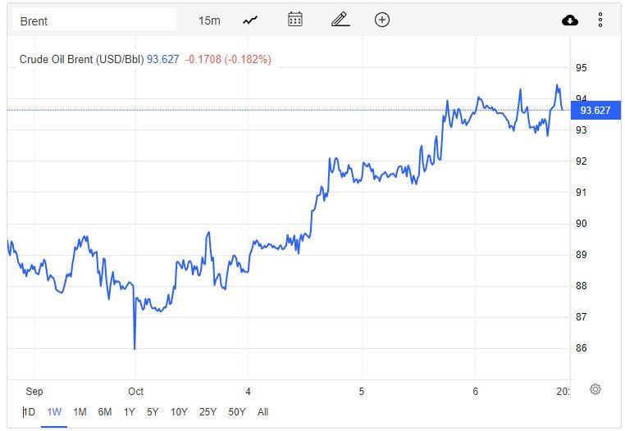Show All historical data range
The height and width of the screenshot is (431, 625).
tap(262, 412)
